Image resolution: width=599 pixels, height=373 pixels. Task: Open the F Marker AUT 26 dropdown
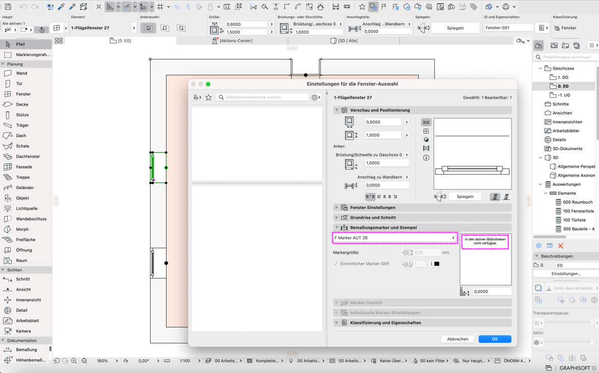coord(395,237)
